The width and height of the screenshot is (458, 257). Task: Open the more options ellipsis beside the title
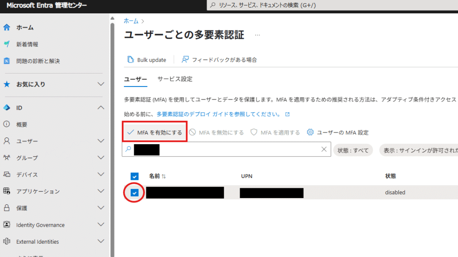pos(257,35)
